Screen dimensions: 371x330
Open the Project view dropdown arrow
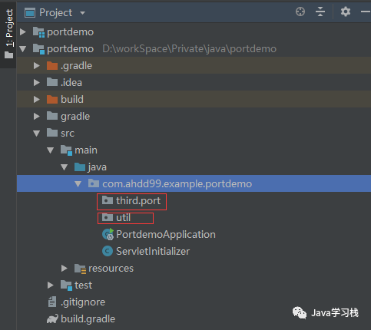[x=82, y=13]
